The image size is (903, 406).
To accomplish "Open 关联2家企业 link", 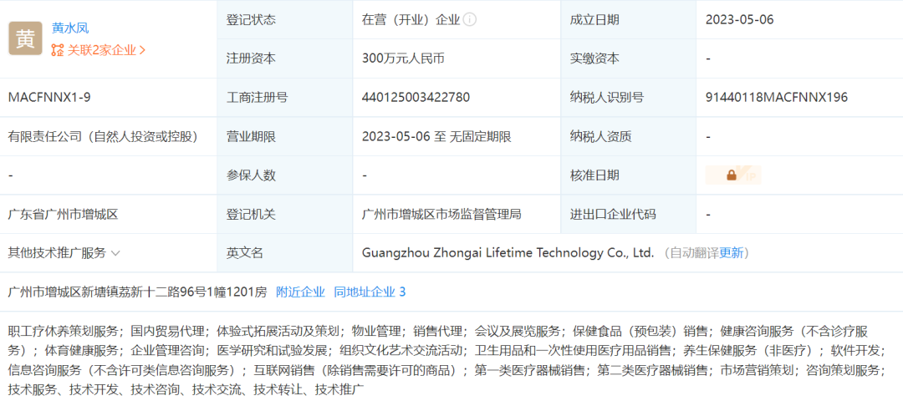I will coord(106,51).
